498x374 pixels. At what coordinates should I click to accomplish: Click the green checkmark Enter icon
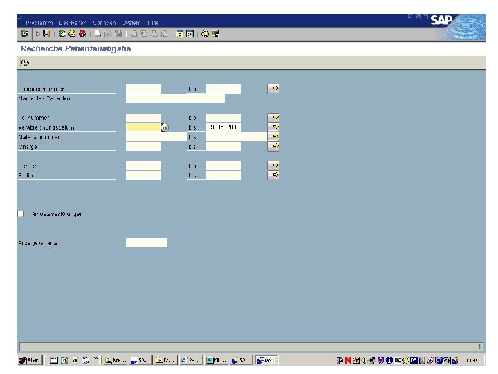pyautogui.click(x=24, y=34)
